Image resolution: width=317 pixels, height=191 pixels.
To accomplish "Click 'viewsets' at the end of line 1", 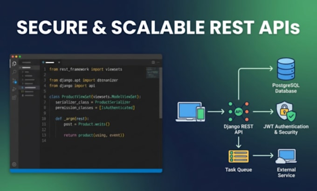I will point(114,69).
